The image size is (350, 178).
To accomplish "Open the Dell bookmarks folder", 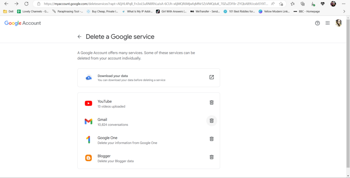I will point(8,11).
